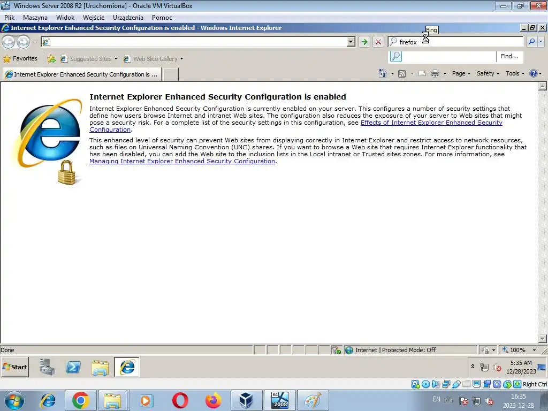This screenshot has width=548, height=411.
Task: Click the guest Windows Start button
Action: (15, 367)
